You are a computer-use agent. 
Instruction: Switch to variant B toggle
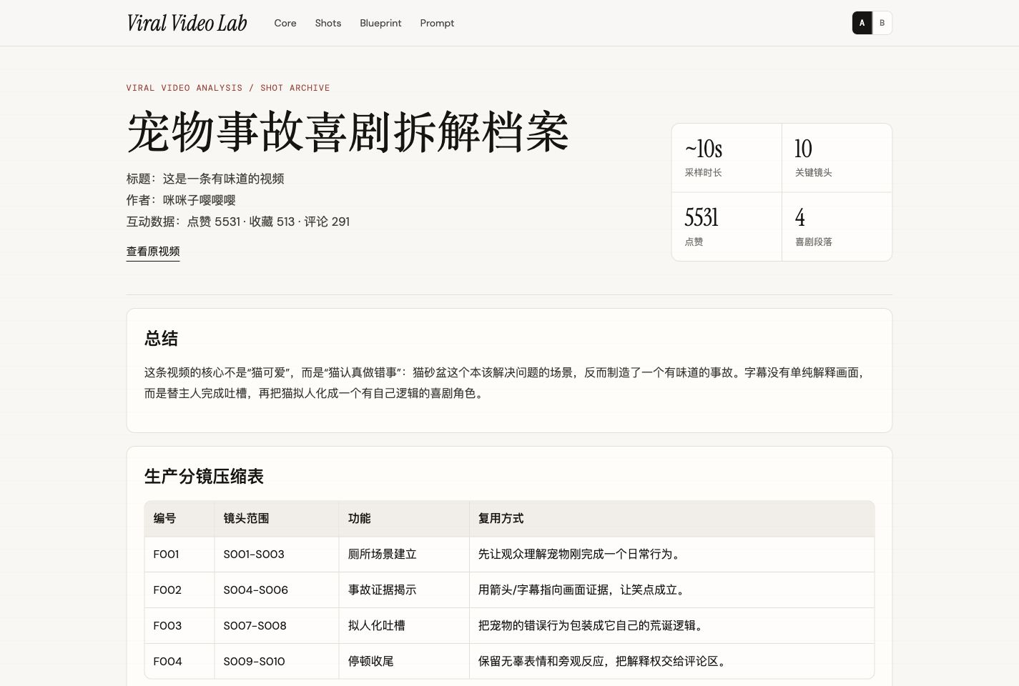coord(882,23)
